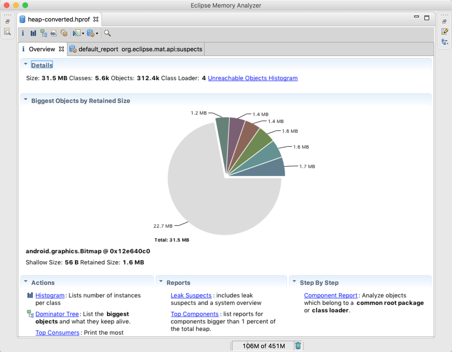Click the Dominator Tree icon in Actions
Image resolution: width=452 pixels, height=352 pixels.
point(30,313)
